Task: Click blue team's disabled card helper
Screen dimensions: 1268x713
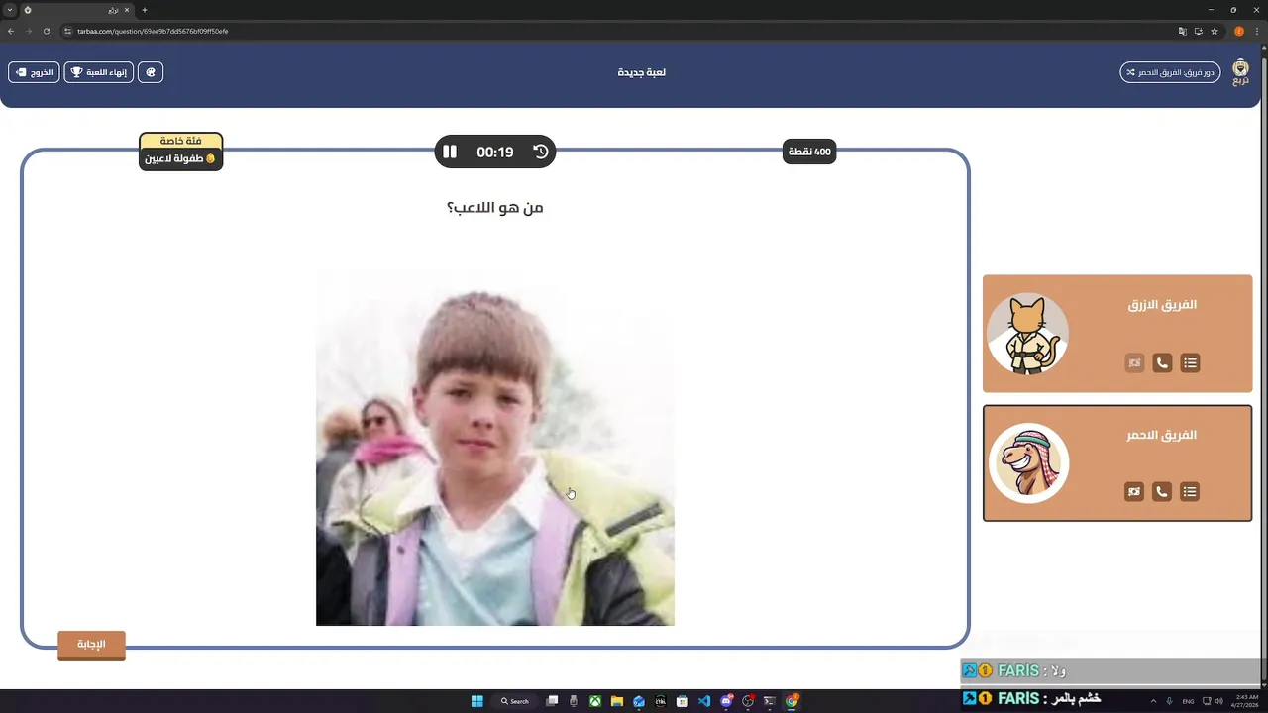Action: 1134,363
